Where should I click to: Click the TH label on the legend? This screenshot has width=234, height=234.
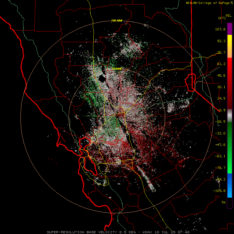click(x=223, y=203)
